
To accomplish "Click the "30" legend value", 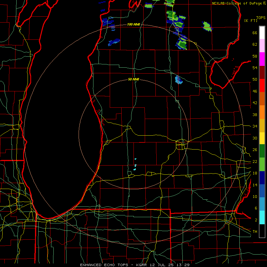I will (x=255, y=138).
